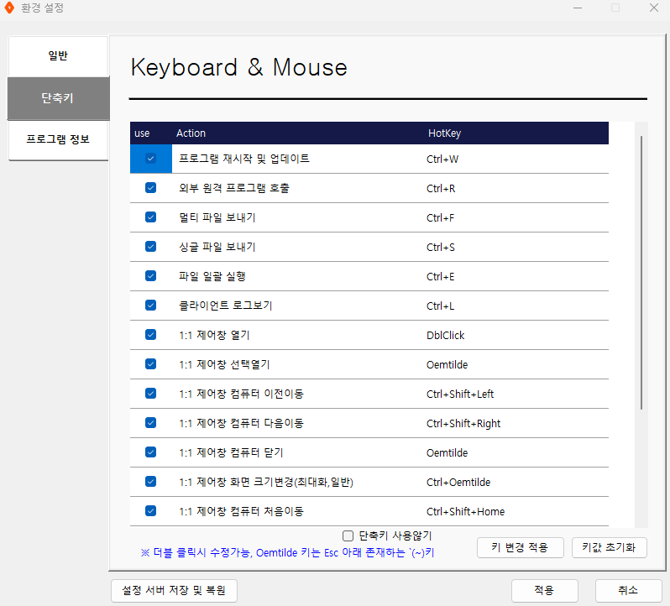Screen dimensions: 670x606
Task: Uncheck 1:1 제어창 화면 크기변경 checkbox
Action: [150, 482]
